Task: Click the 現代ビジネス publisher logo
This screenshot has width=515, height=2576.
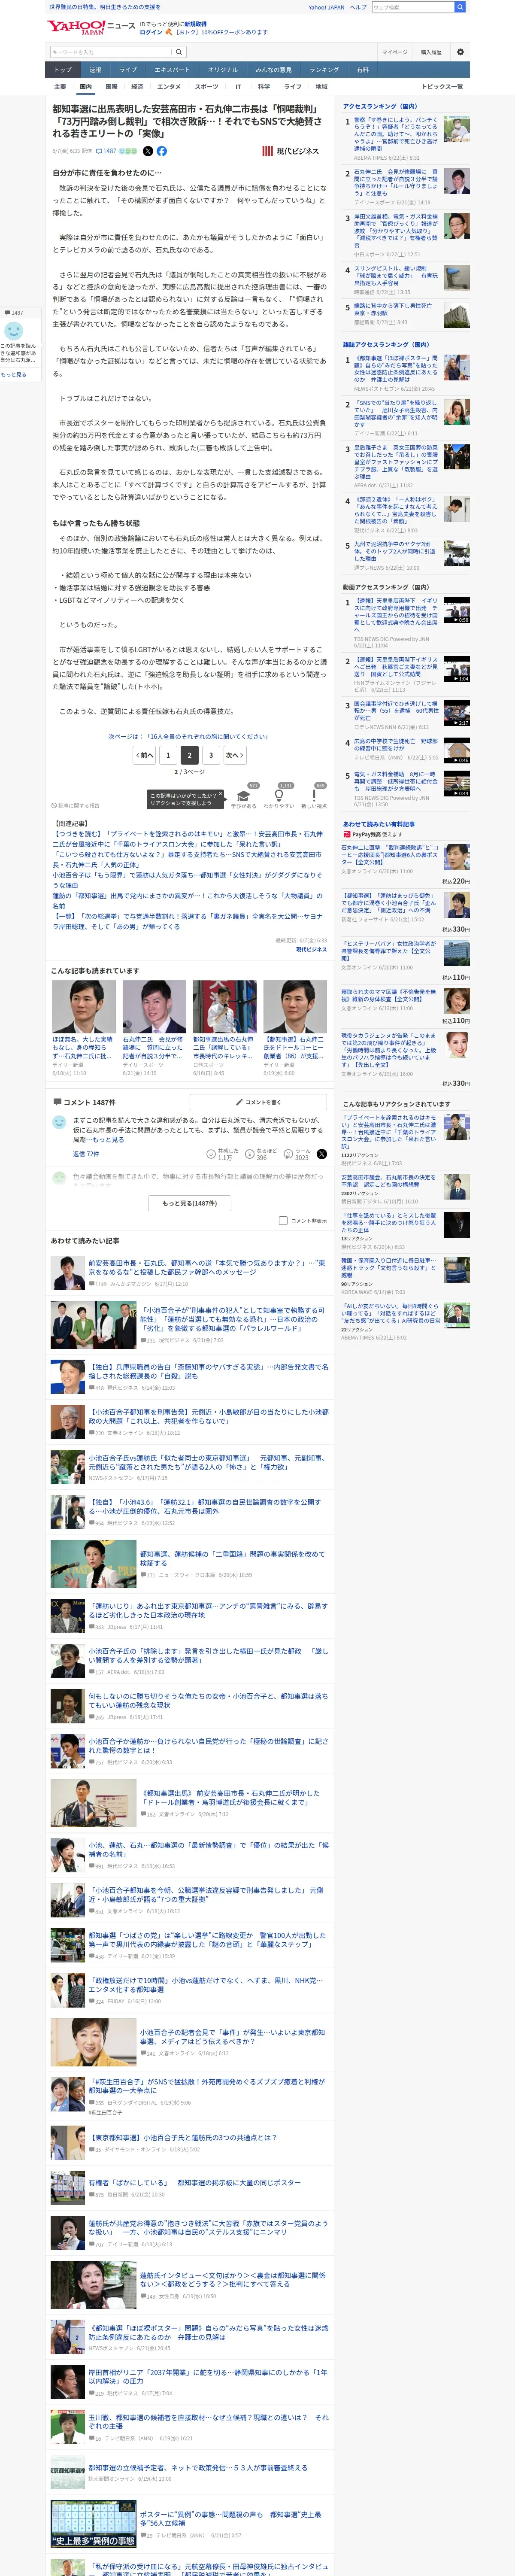Action: 290,151
